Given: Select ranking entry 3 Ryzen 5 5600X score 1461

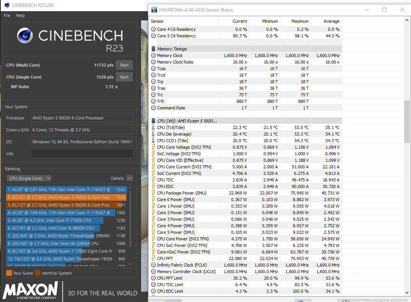Looking at the screenshot, I should point(67,205).
